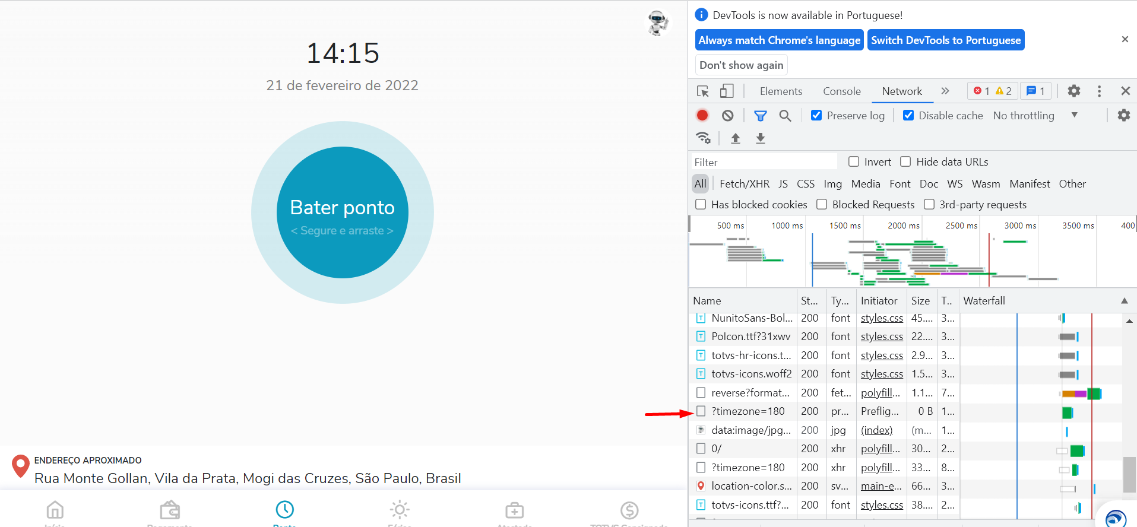The height and width of the screenshot is (527, 1137).
Task: Filter requests by Font type
Action: tap(900, 184)
